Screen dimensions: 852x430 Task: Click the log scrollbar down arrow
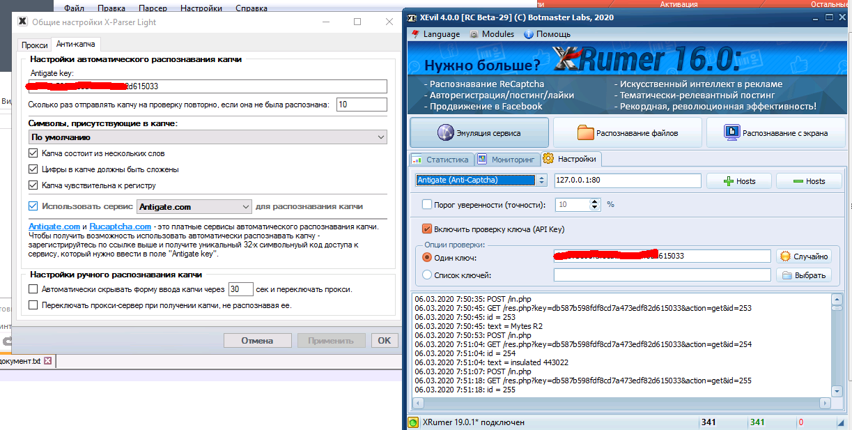point(837,392)
